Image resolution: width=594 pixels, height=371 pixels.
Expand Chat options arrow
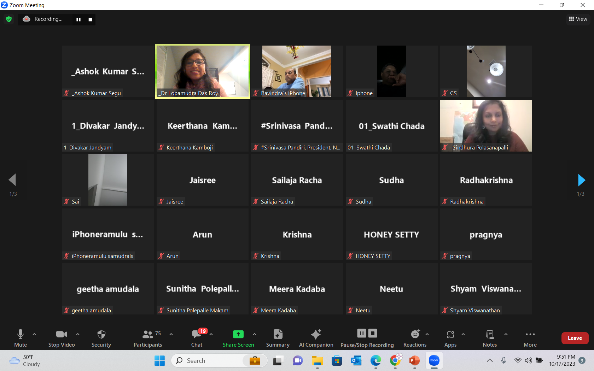coord(211,334)
